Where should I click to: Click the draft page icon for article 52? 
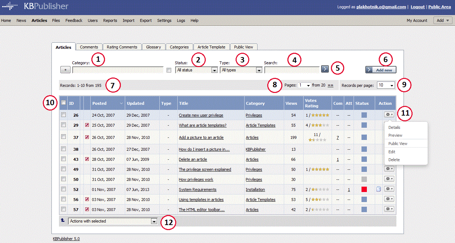click(x=379, y=189)
